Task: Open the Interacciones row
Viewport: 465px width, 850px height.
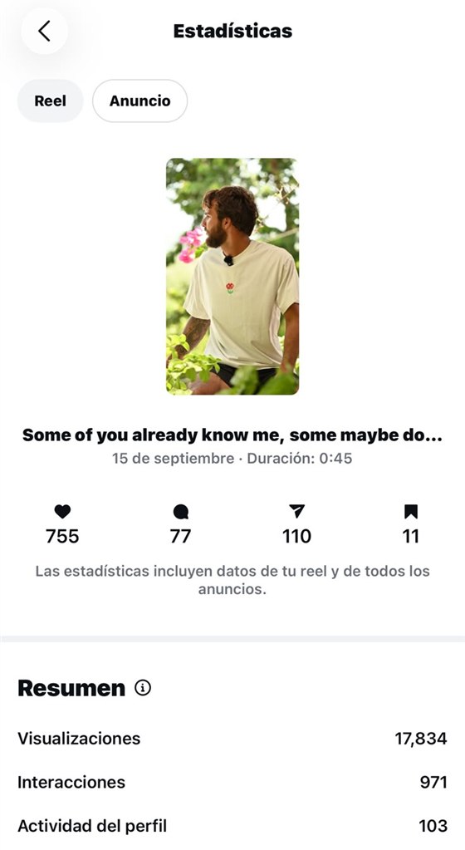Action: tap(232, 782)
